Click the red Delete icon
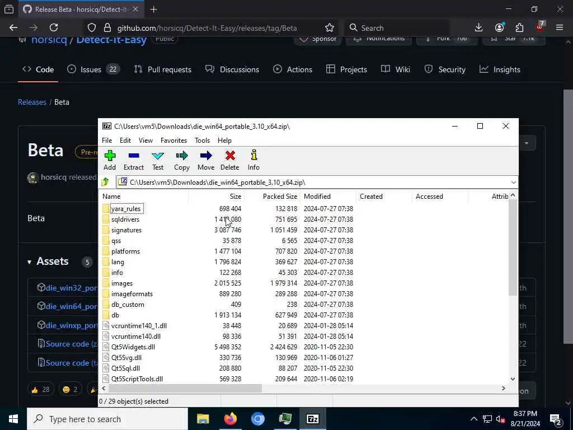This screenshot has height=430, width=573. click(230, 160)
